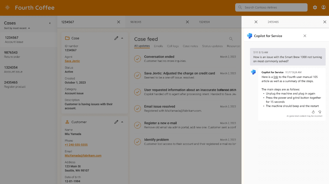This screenshot has height=184, width=329.
Task: Click checkmark for inaccurate balance entry
Action: (x=137, y=92)
